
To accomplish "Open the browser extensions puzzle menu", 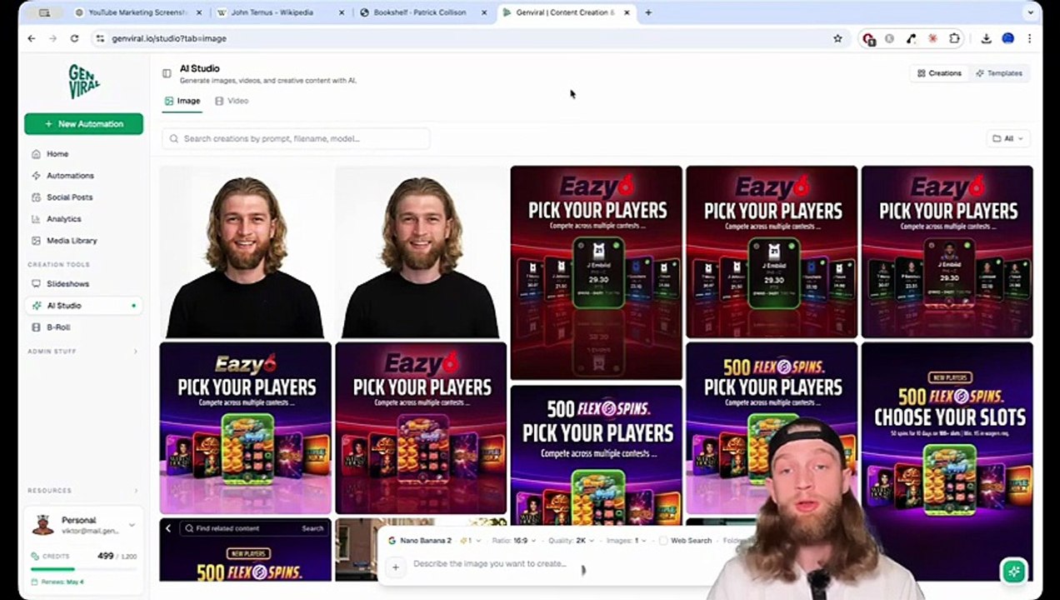I will click(954, 38).
